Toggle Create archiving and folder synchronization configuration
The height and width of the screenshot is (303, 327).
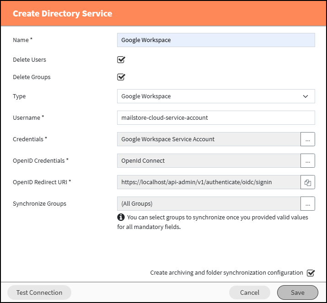[311, 273]
